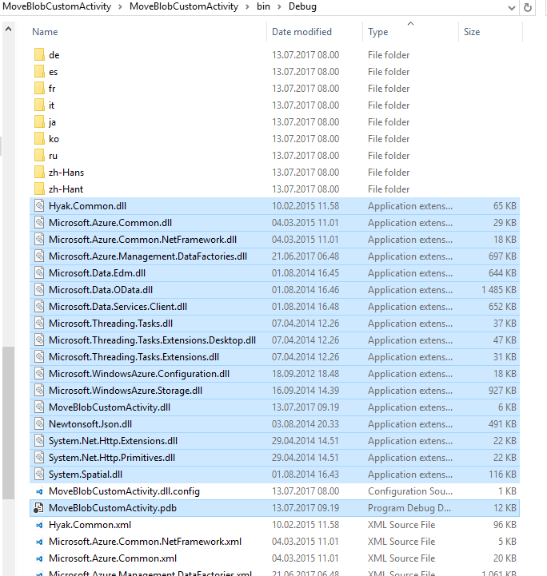Select Microsoft.Threading.Tasks.Extensions.dll file name
The height and width of the screenshot is (576, 547).
[134, 357]
